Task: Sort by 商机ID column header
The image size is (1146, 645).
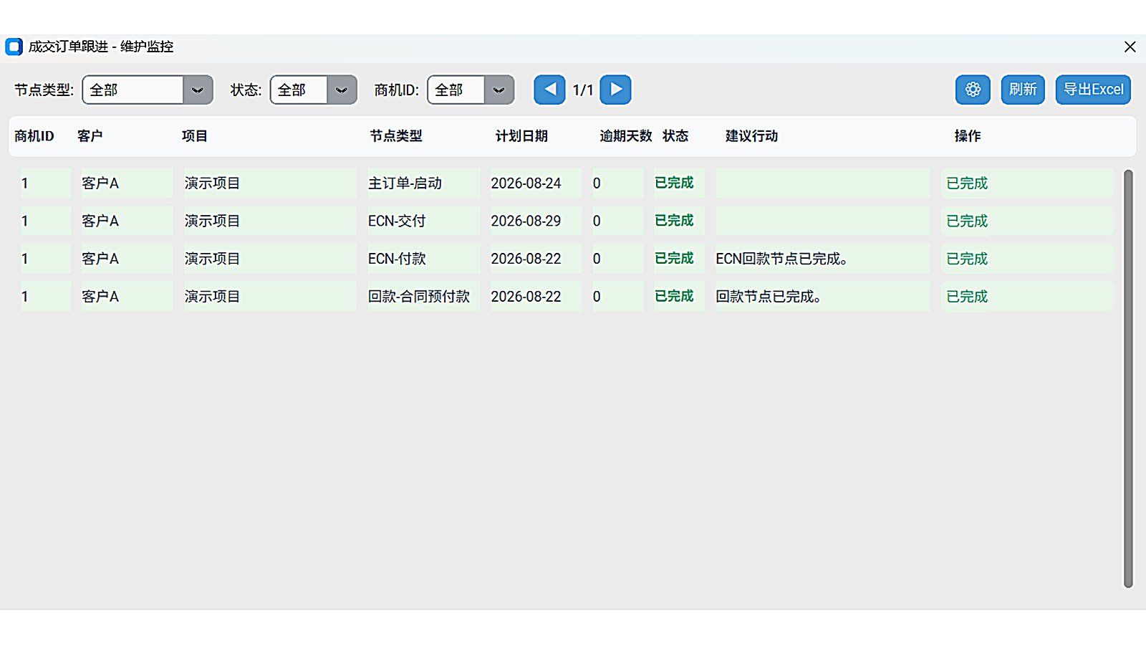Action: [x=34, y=136]
